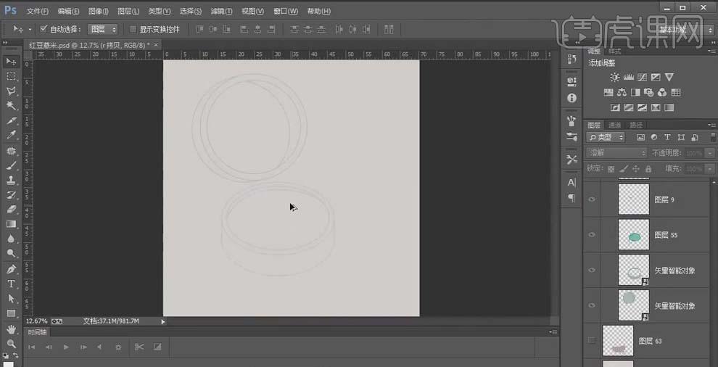Select the Move tool in the toolbox
This screenshot has height=367, width=718.
[12, 61]
